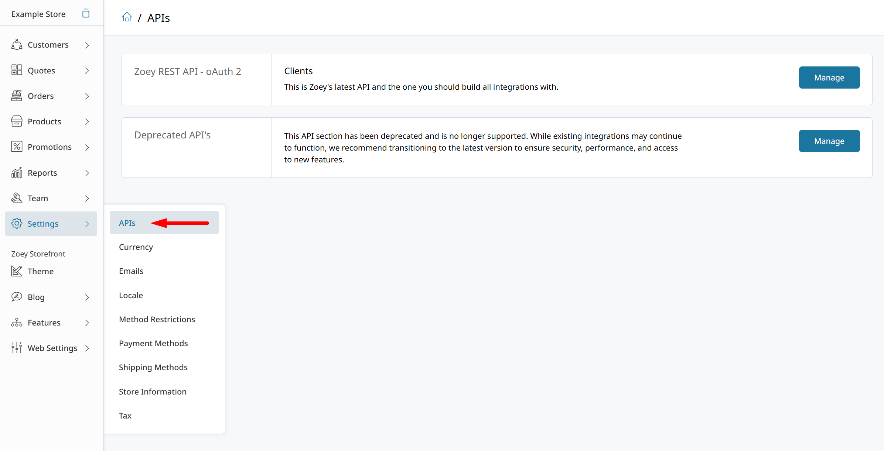Image resolution: width=884 pixels, height=451 pixels.
Task: Select Currency in Settings submenu
Action: [x=136, y=247]
